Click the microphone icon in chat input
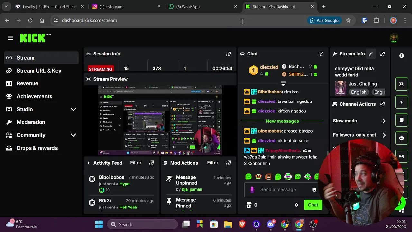This screenshot has width=412, height=232. [252, 190]
